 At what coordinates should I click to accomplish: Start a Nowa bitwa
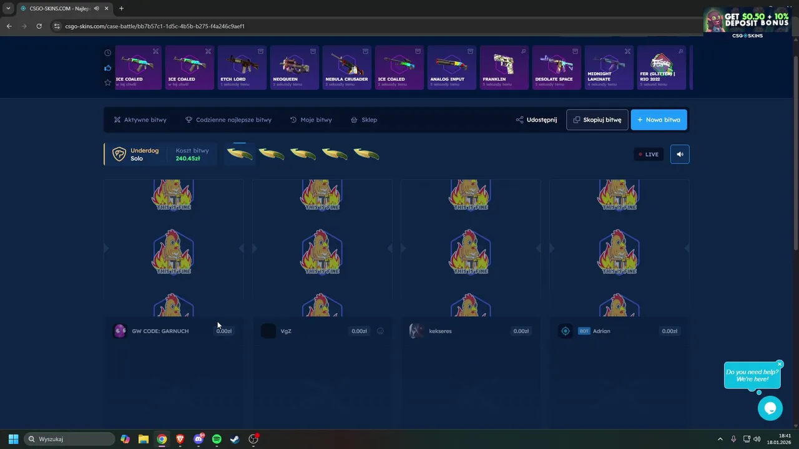tap(659, 120)
